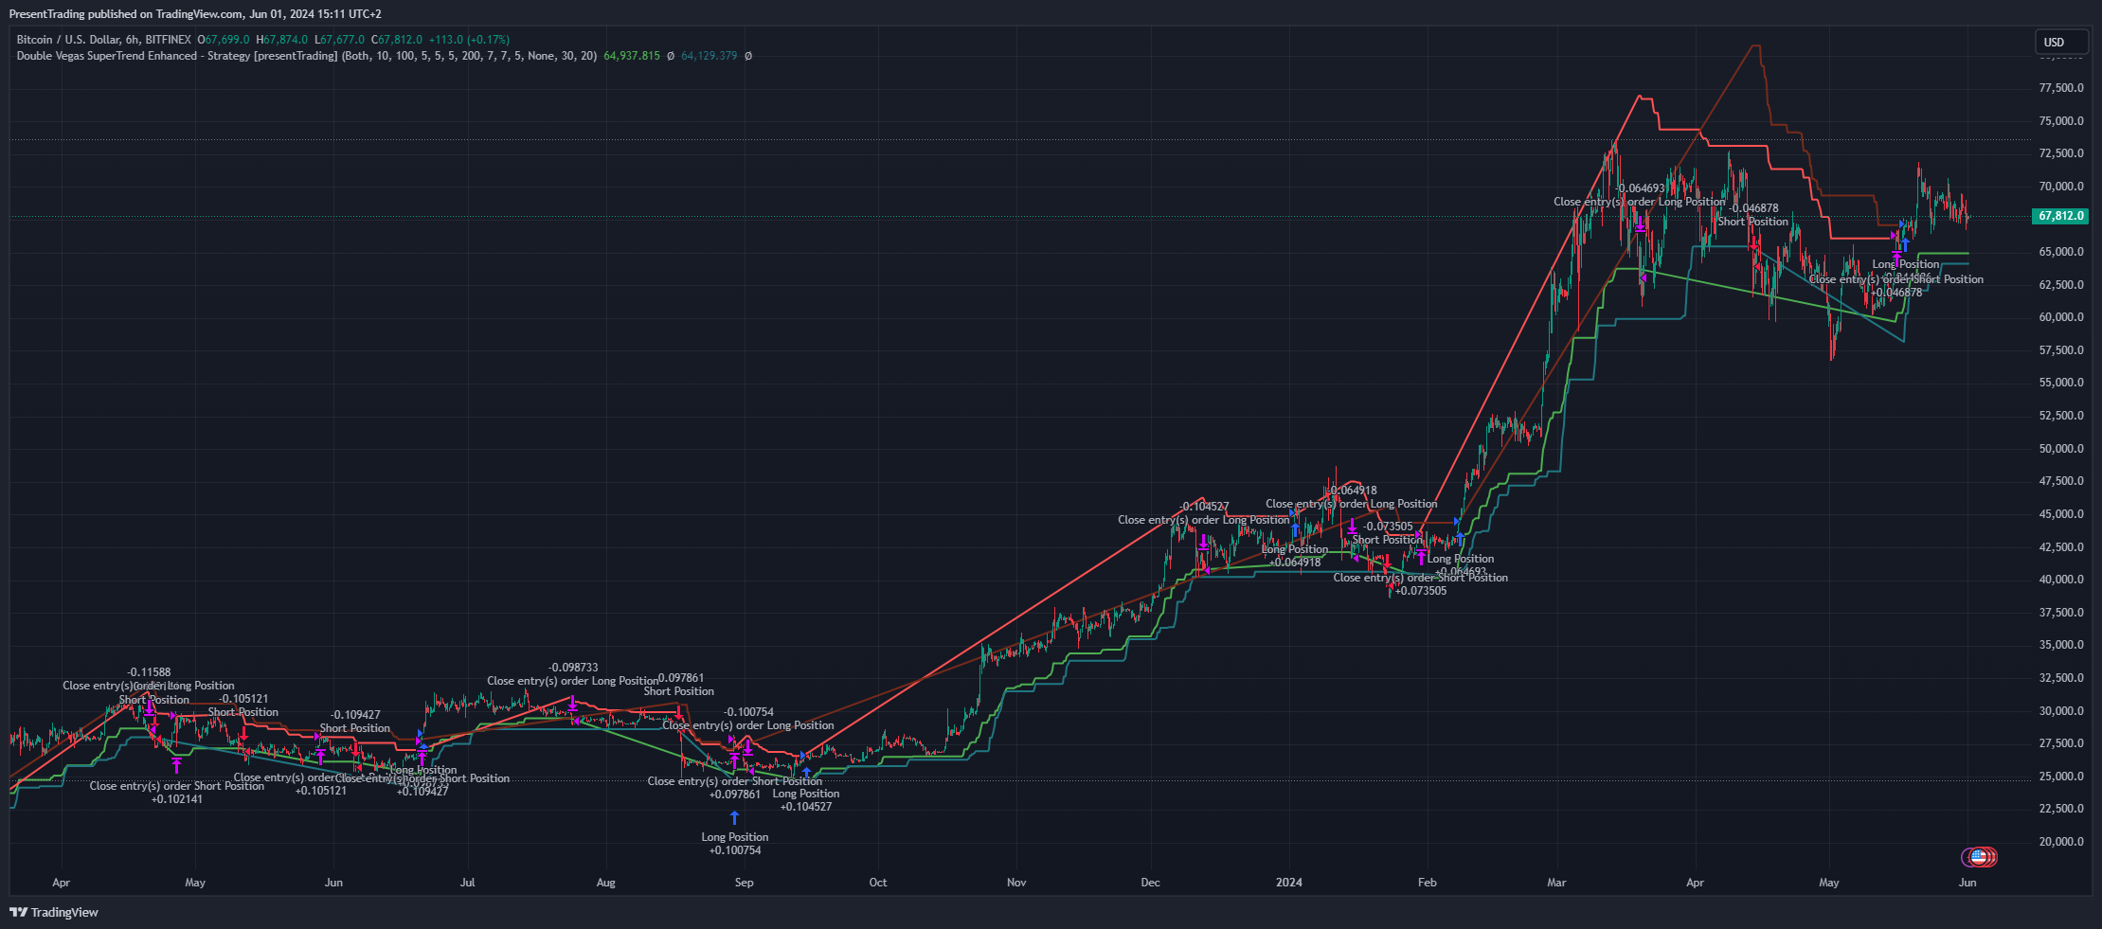Click the change value +113.0 (+0.17%)
Screen dimensions: 2102x929
coord(469,40)
